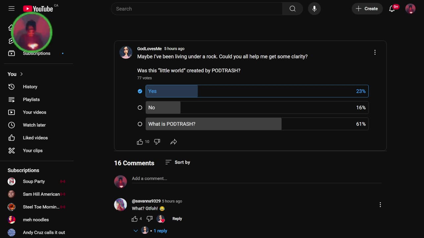
Task: Open three-dot menu on savanna9329's comment
Action: 380,205
